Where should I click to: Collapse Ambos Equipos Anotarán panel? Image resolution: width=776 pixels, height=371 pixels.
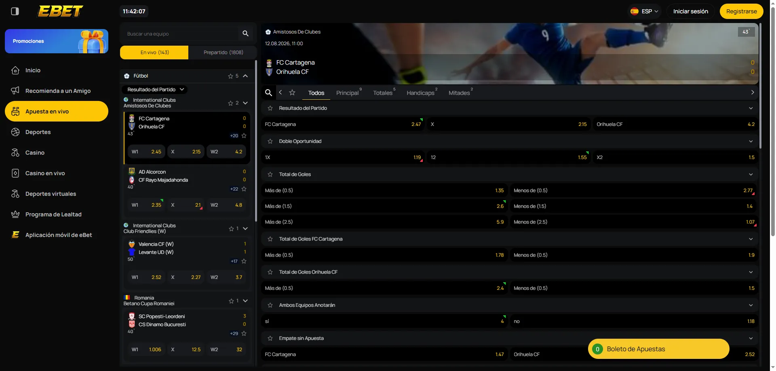751,305
